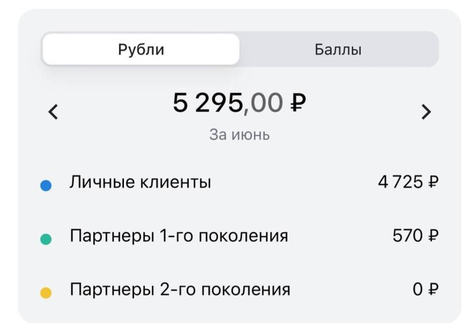Screen dimensions: 462x323
Task: Tap the 0 ₽ value
Action: pyautogui.click(x=426, y=290)
